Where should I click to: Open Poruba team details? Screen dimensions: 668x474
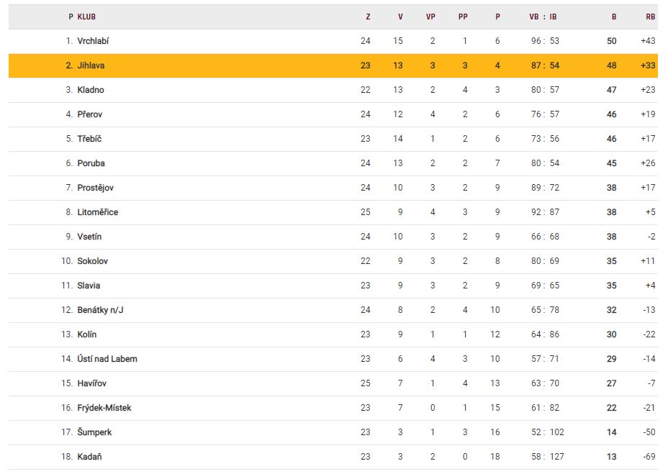pyautogui.click(x=91, y=163)
